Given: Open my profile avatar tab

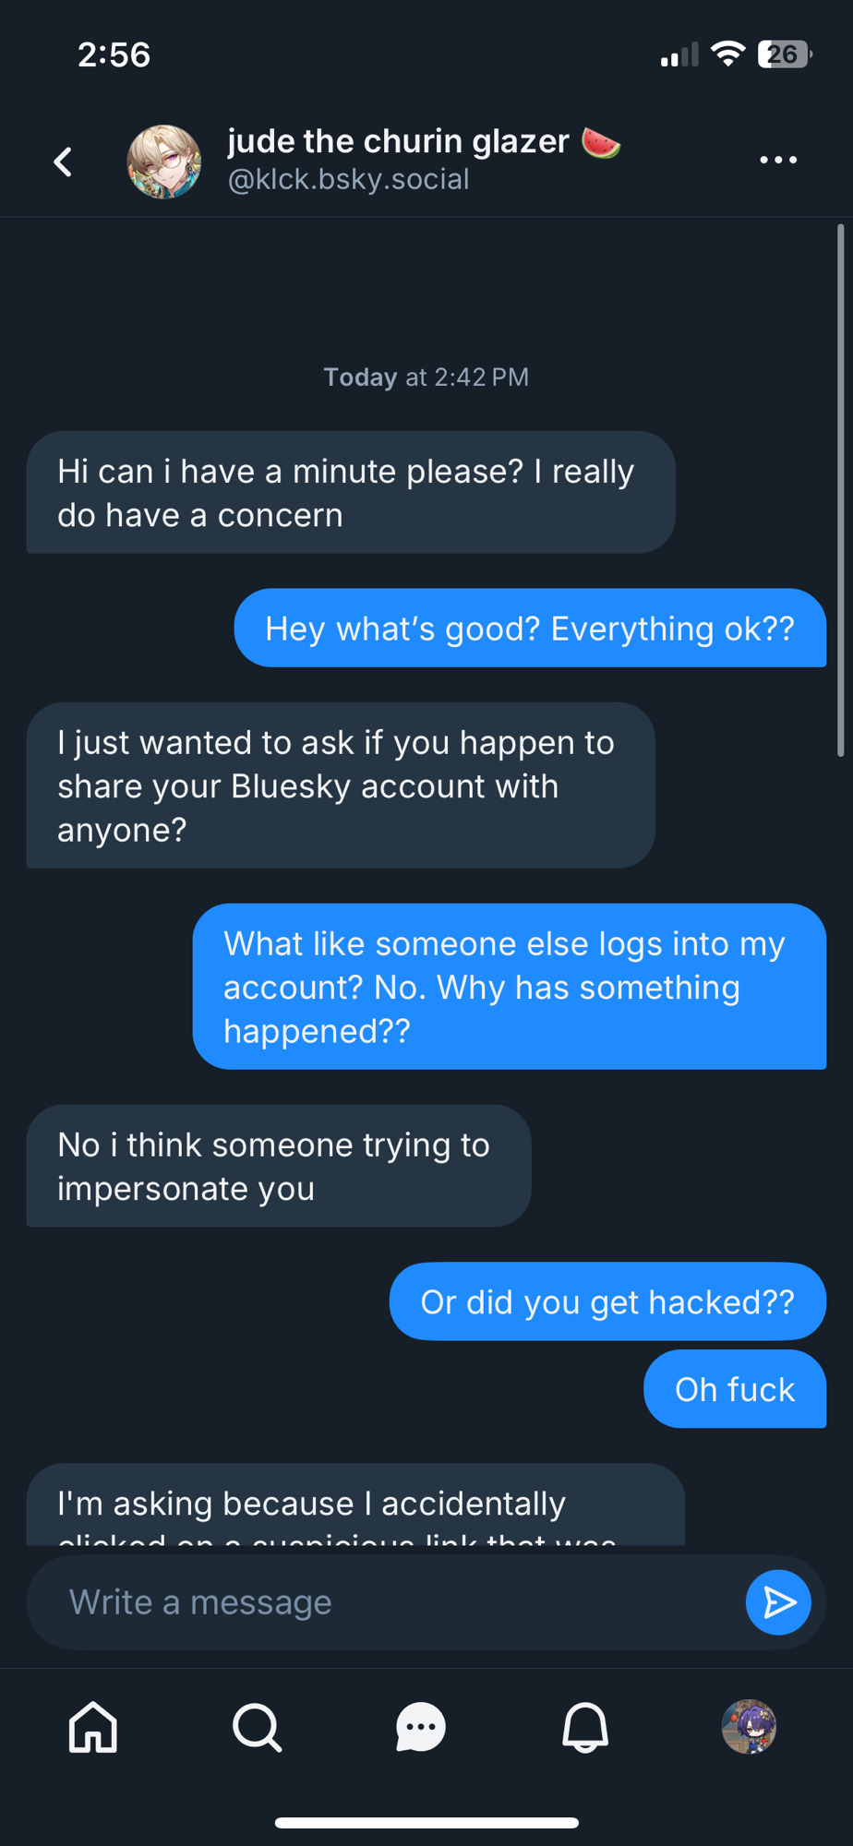Looking at the screenshot, I should pyautogui.click(x=749, y=1727).
